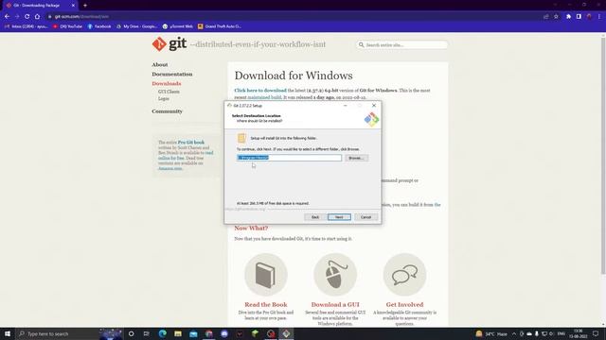Open the notifications center icon
This screenshot has height=340, width=606.
point(596,333)
